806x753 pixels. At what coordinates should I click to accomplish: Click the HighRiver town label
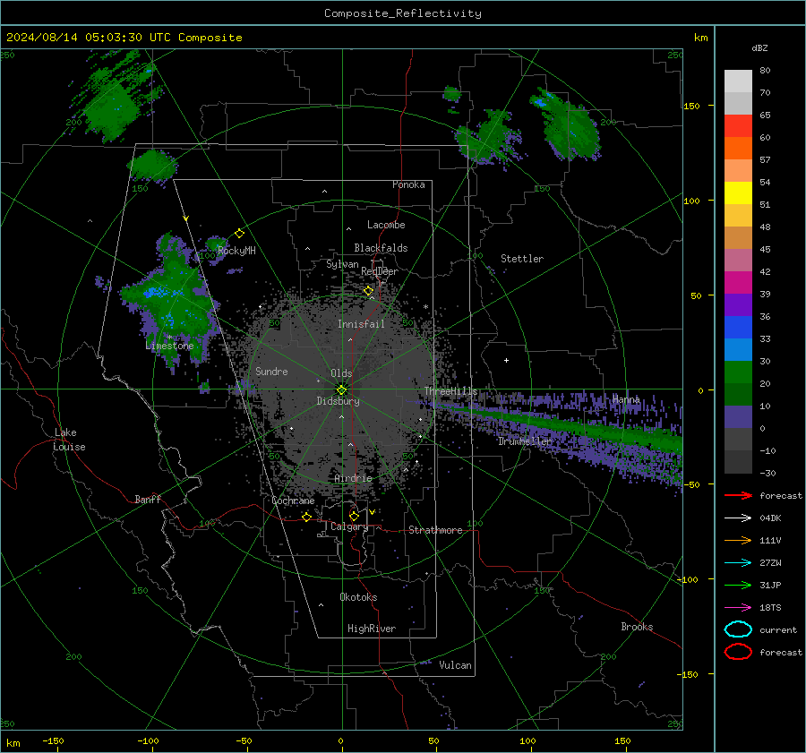click(x=372, y=629)
